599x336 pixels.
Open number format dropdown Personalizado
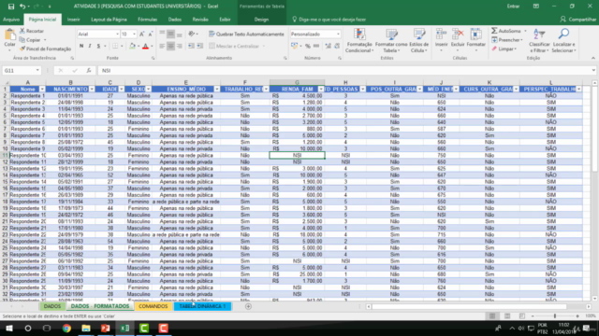pos(338,35)
